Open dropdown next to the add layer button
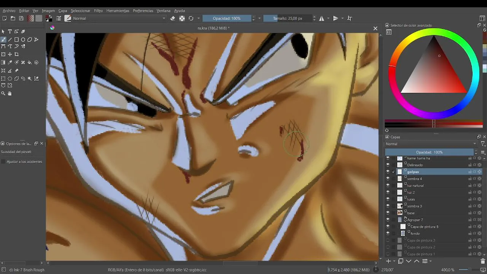Screen dimensions: 487x274 coord(394,261)
